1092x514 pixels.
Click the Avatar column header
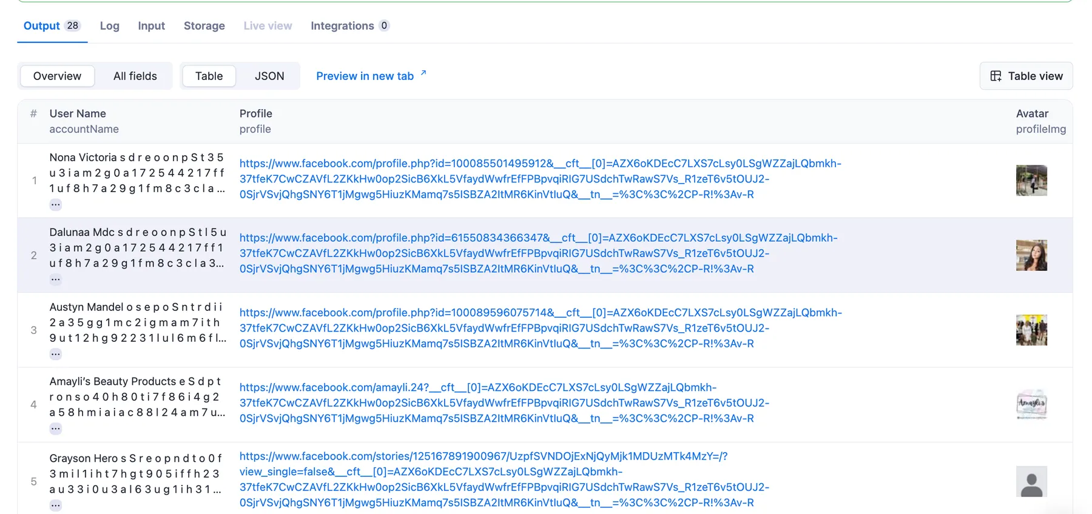(1032, 113)
